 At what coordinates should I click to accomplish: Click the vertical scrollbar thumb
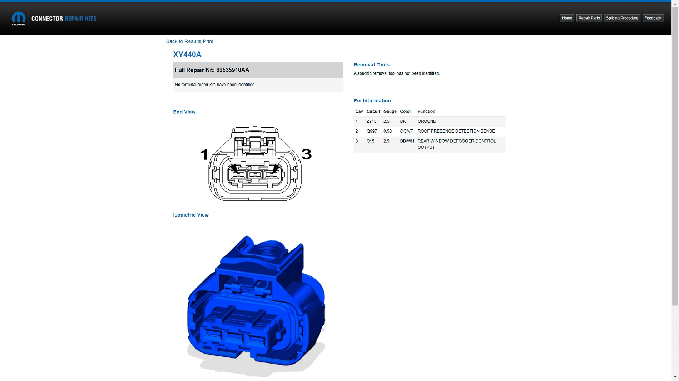click(x=675, y=156)
